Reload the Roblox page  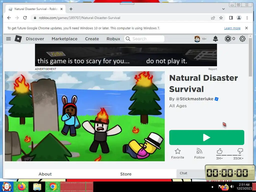[25, 18]
